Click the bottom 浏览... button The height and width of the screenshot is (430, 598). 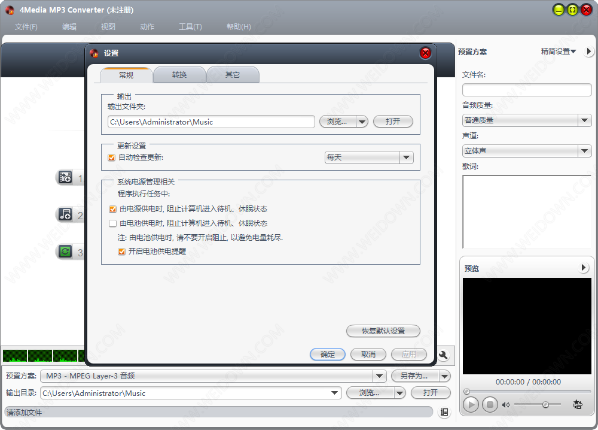[370, 393]
